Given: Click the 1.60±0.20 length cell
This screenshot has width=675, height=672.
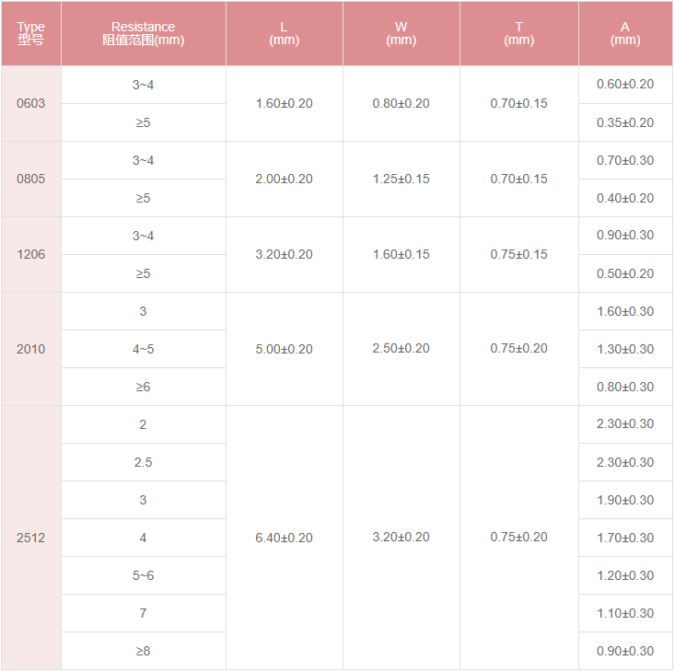Looking at the screenshot, I should pyautogui.click(x=284, y=103).
